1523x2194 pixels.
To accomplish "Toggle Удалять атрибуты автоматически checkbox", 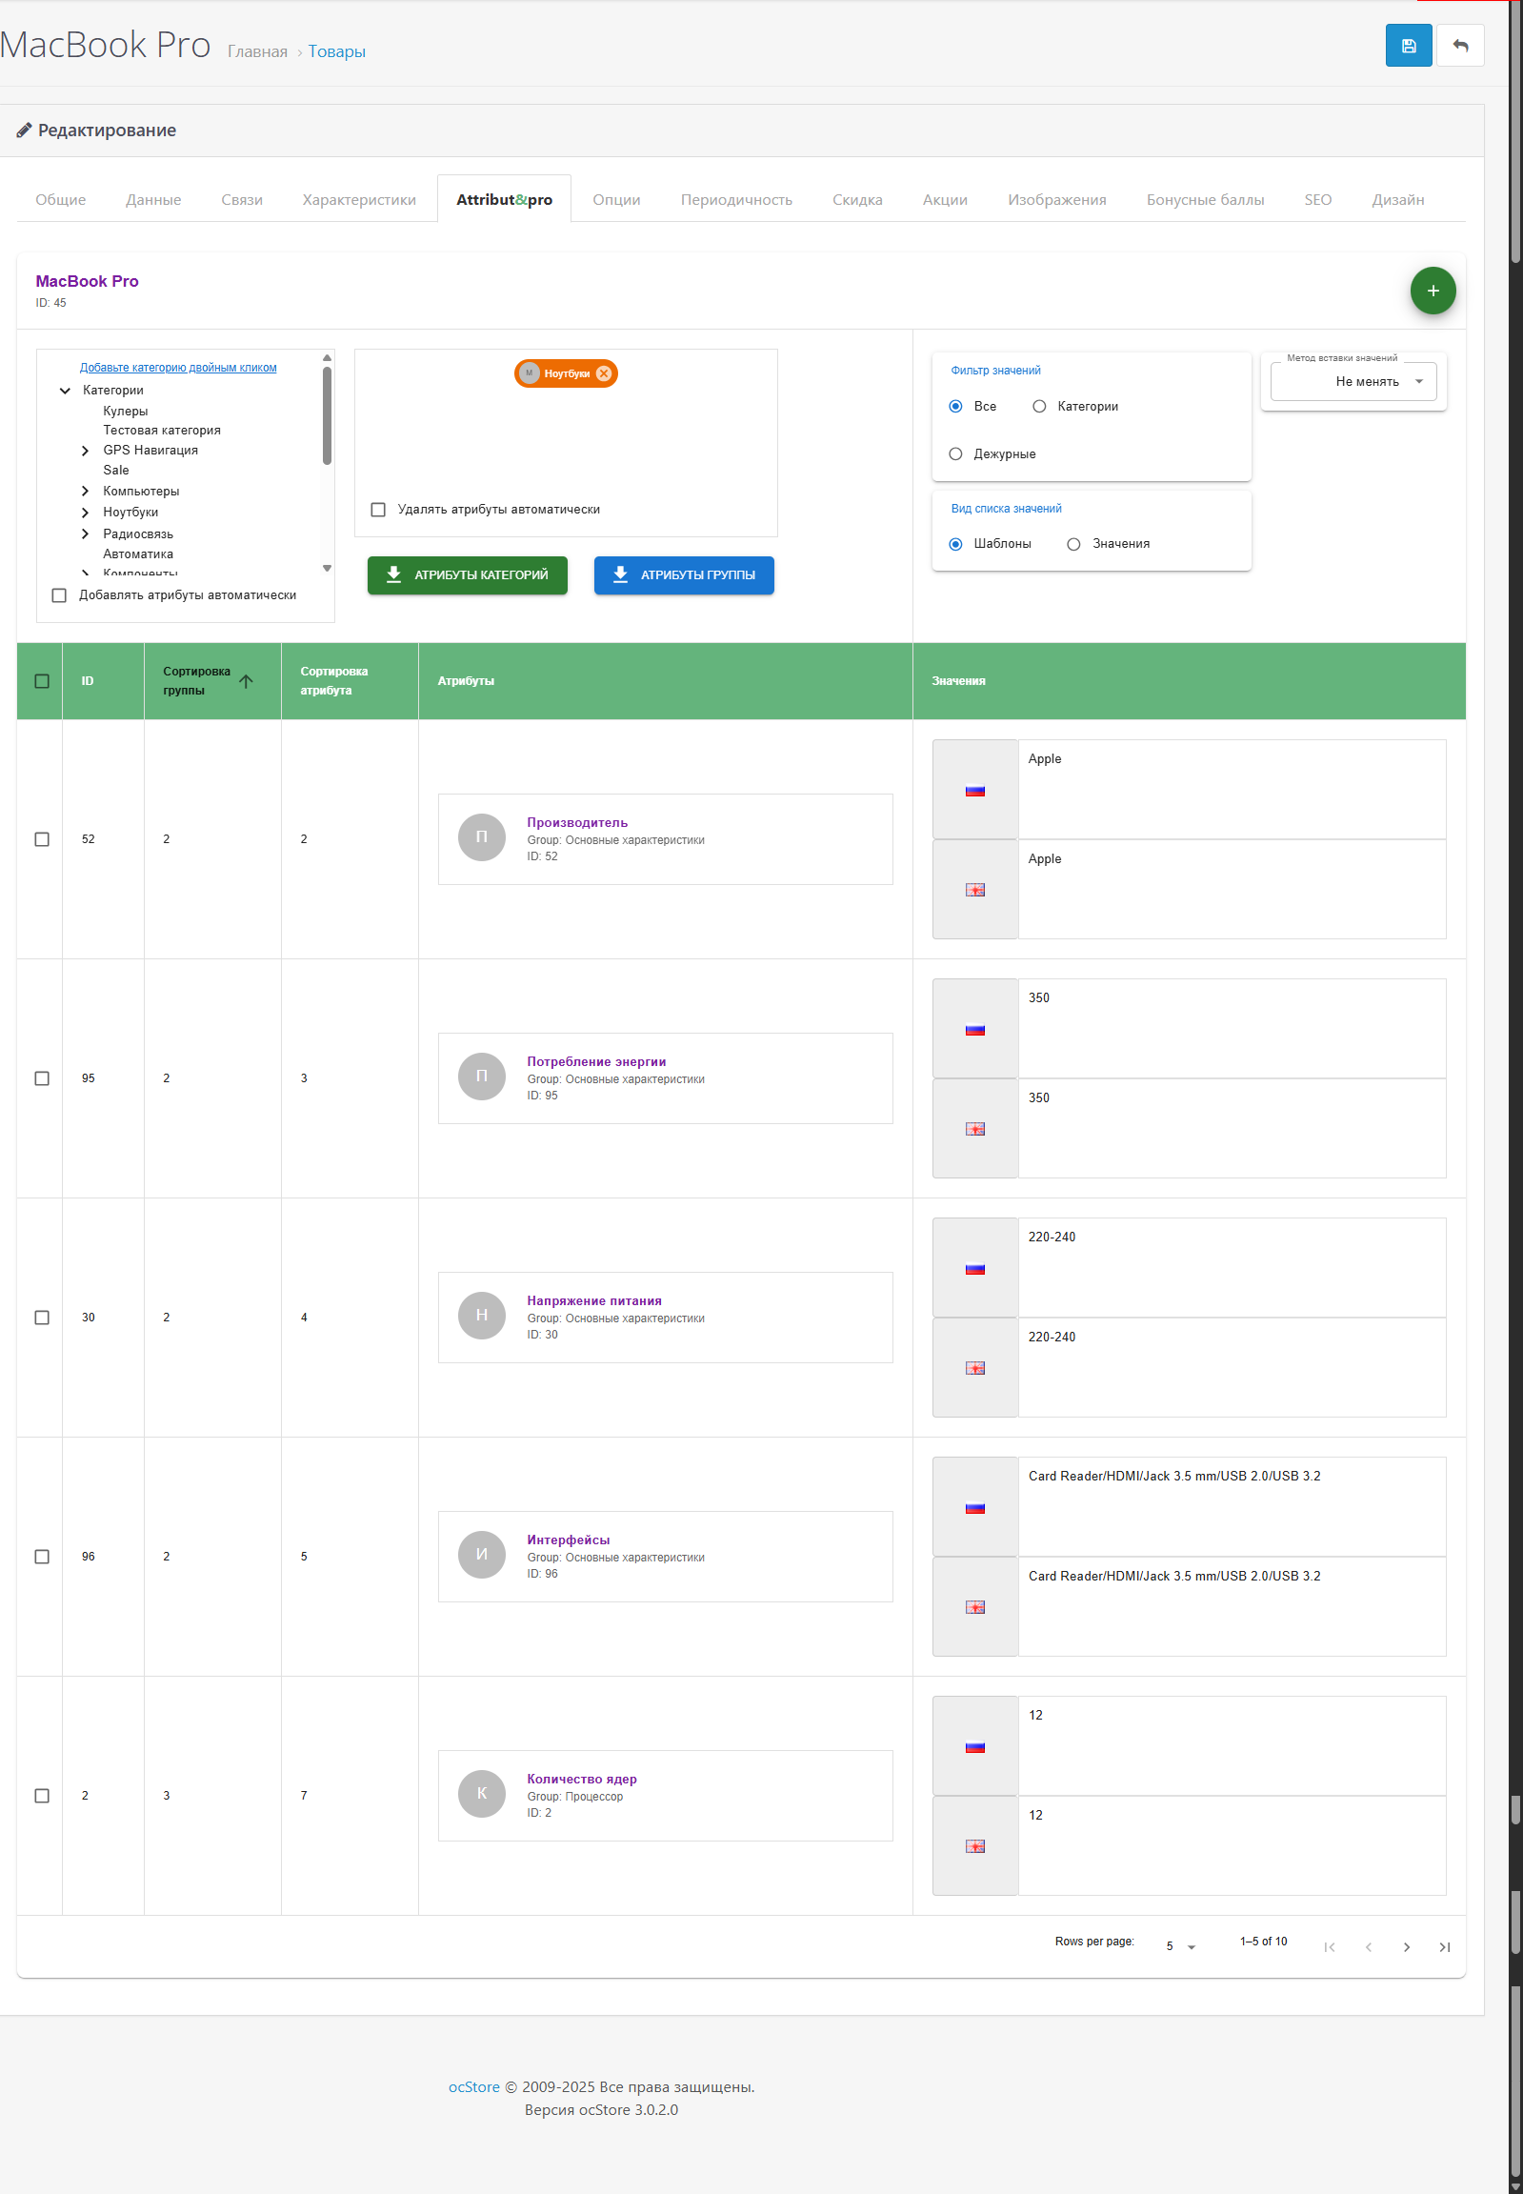I will tap(378, 509).
